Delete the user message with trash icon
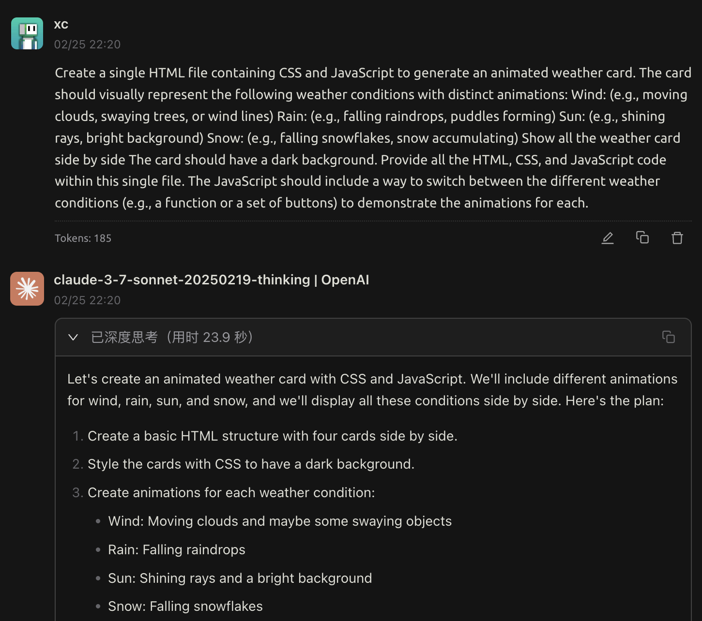The image size is (702, 621). (x=677, y=238)
